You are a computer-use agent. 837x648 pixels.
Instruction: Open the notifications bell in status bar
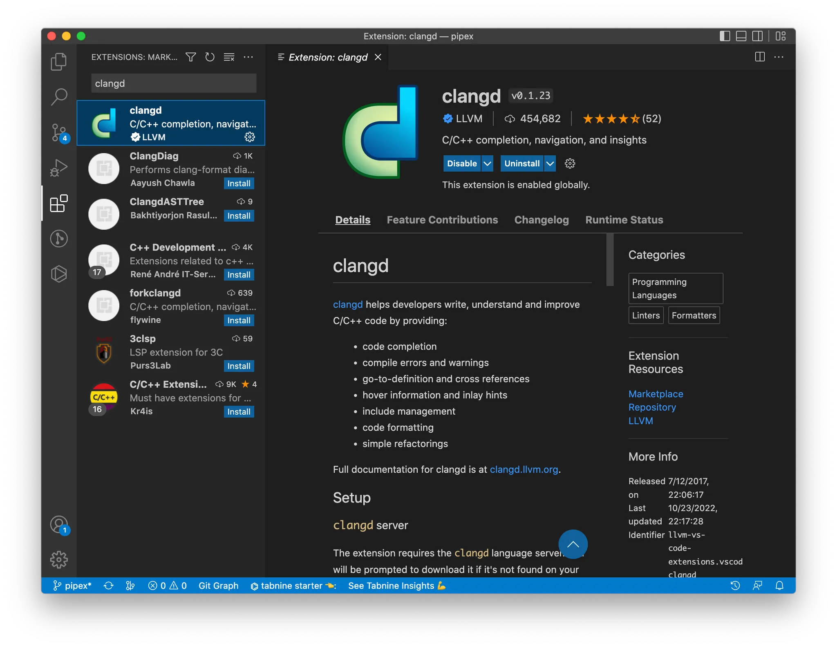pyautogui.click(x=779, y=585)
